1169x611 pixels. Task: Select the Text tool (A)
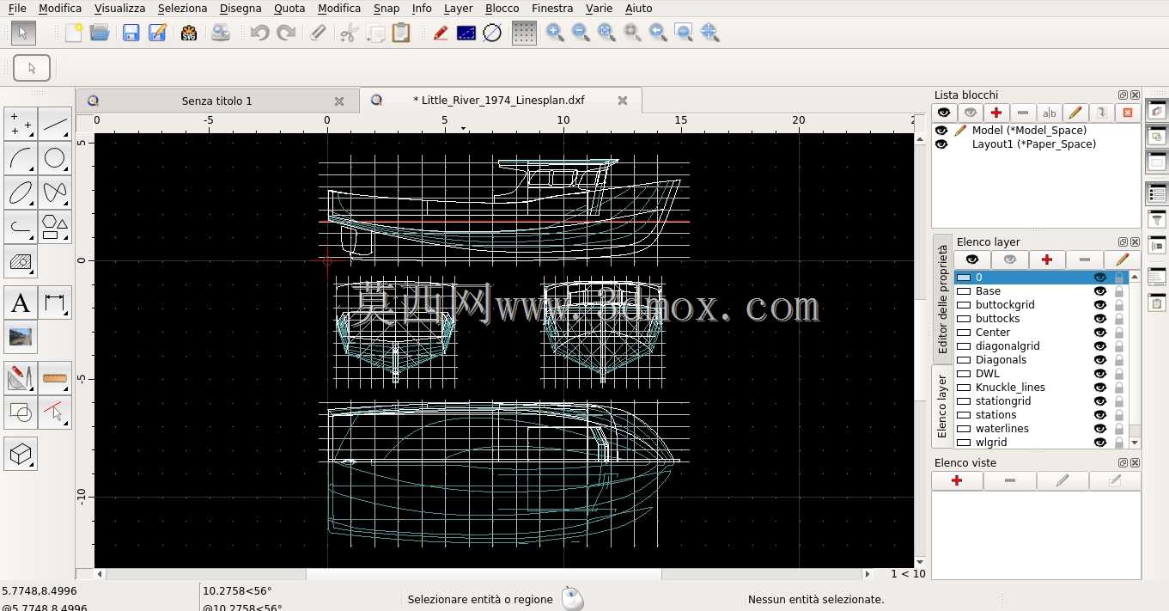(x=21, y=302)
